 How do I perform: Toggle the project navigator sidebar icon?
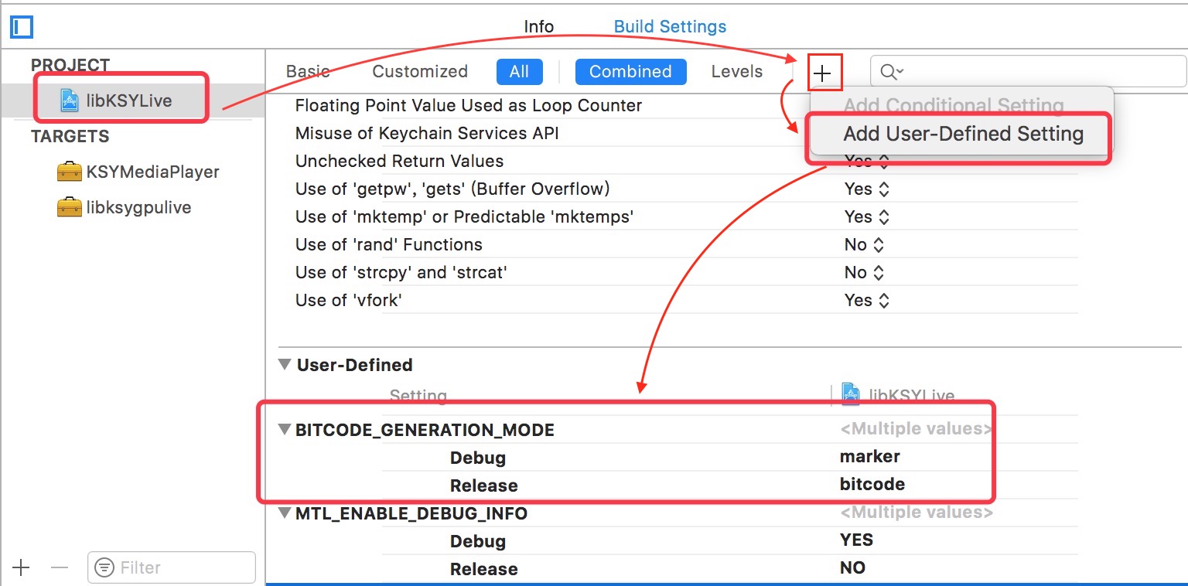click(x=21, y=27)
